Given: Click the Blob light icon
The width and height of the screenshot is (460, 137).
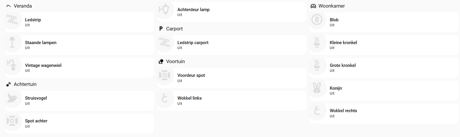Looking at the screenshot, I should 317,20.
